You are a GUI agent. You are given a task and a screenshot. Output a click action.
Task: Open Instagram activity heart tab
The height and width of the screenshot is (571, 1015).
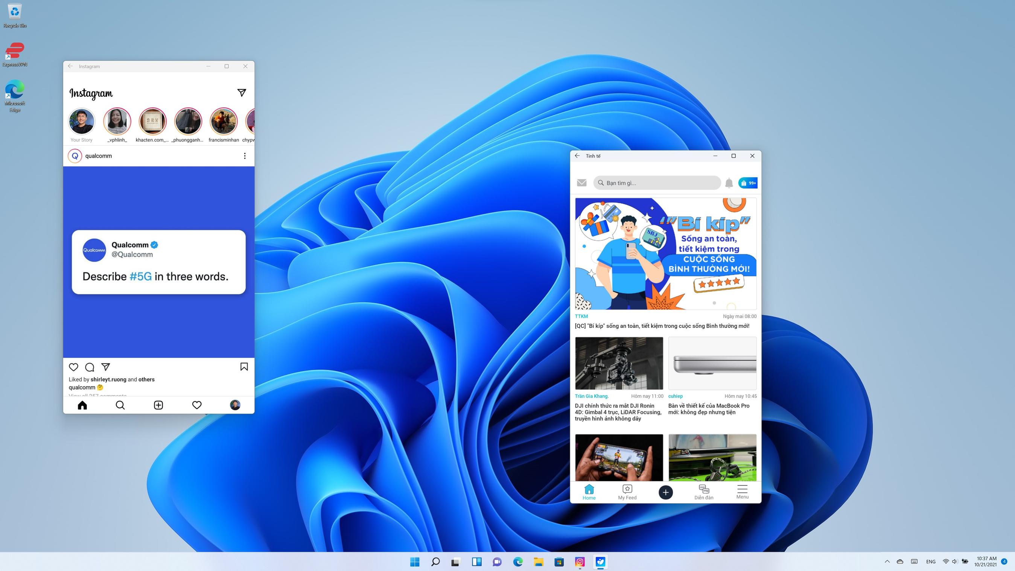[196, 405]
